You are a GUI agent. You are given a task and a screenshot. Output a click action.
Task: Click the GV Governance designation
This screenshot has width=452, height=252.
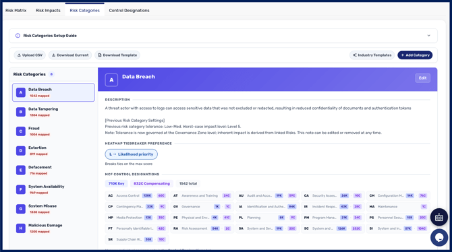202,206
